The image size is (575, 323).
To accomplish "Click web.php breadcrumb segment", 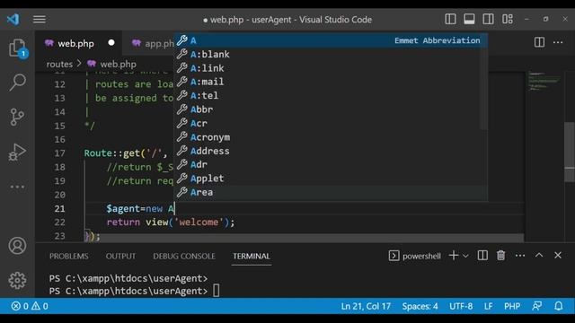I will tap(118, 64).
